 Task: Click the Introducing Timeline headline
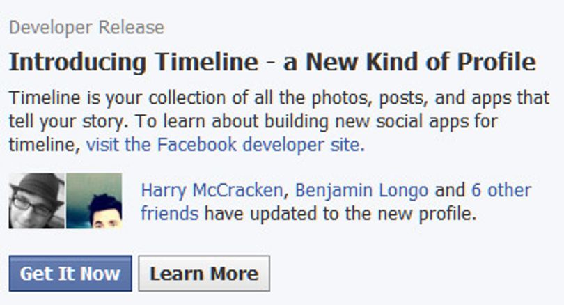click(272, 62)
